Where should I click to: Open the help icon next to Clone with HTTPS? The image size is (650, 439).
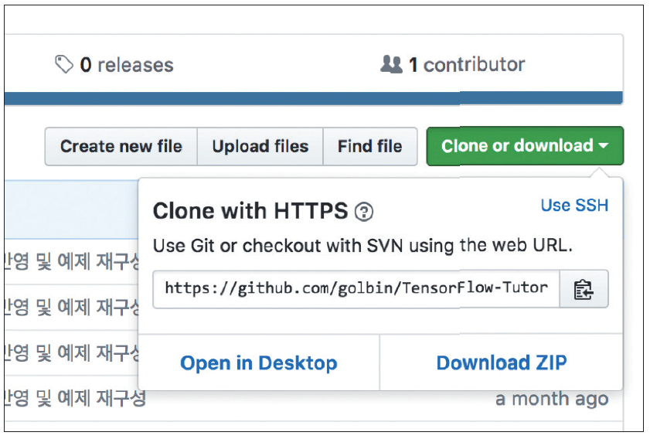click(x=364, y=212)
